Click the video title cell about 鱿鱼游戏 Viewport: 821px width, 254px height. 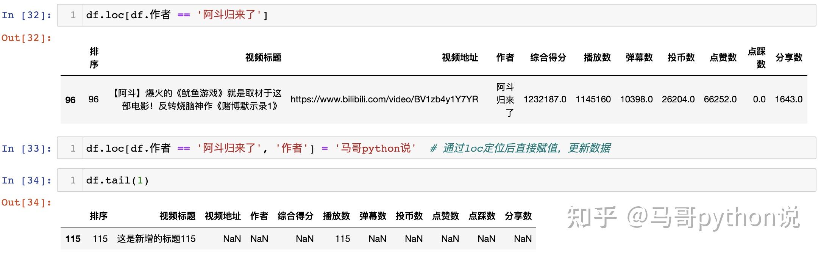(x=197, y=99)
